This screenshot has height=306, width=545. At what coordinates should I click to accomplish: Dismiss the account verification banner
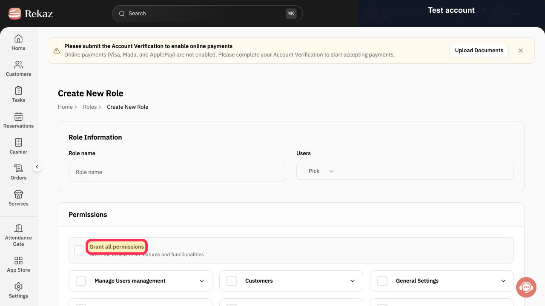point(521,51)
